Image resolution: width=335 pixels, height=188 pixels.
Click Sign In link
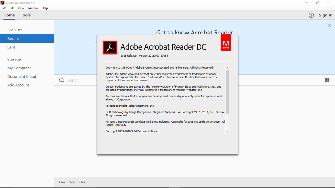tap(326, 15)
